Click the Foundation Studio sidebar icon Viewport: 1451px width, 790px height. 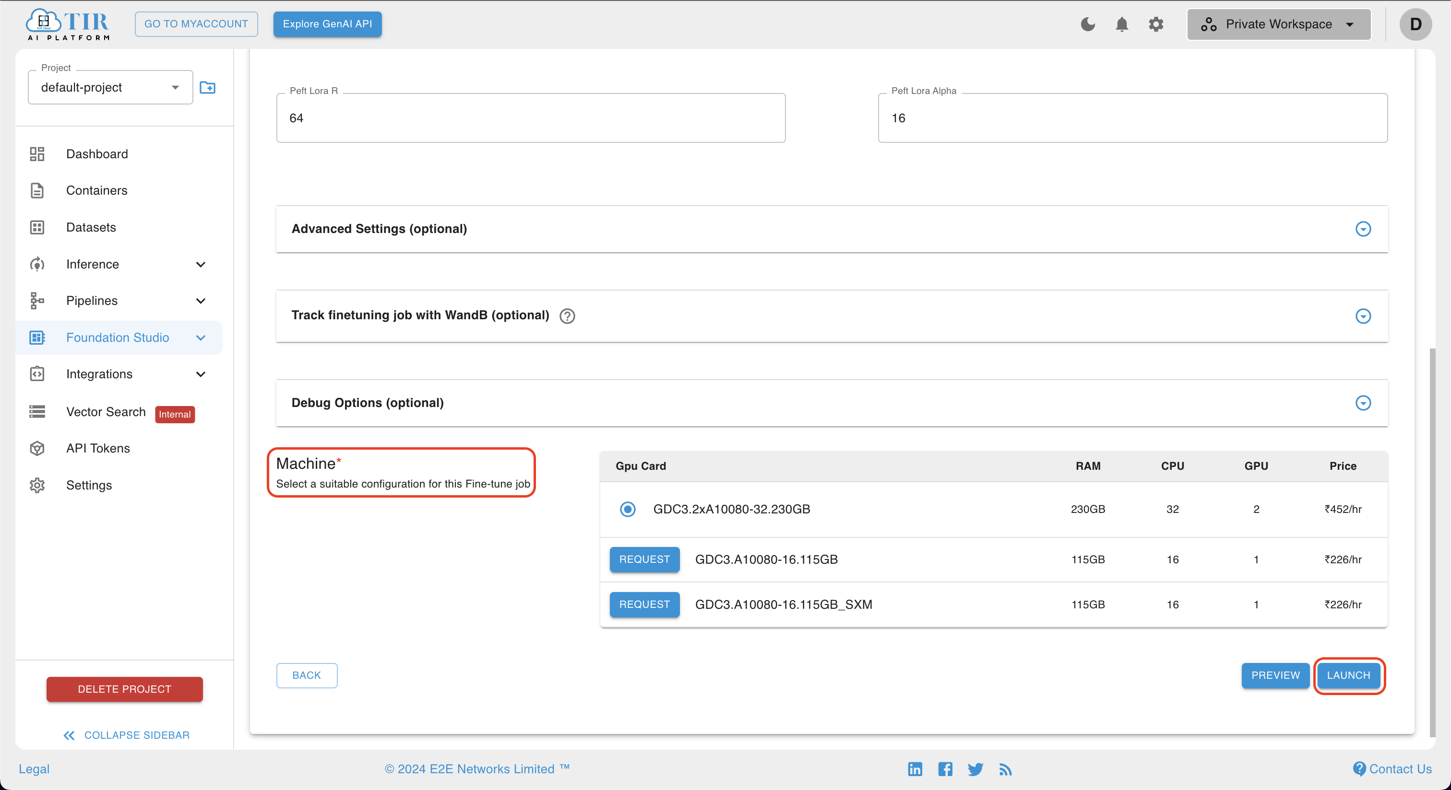coord(37,337)
